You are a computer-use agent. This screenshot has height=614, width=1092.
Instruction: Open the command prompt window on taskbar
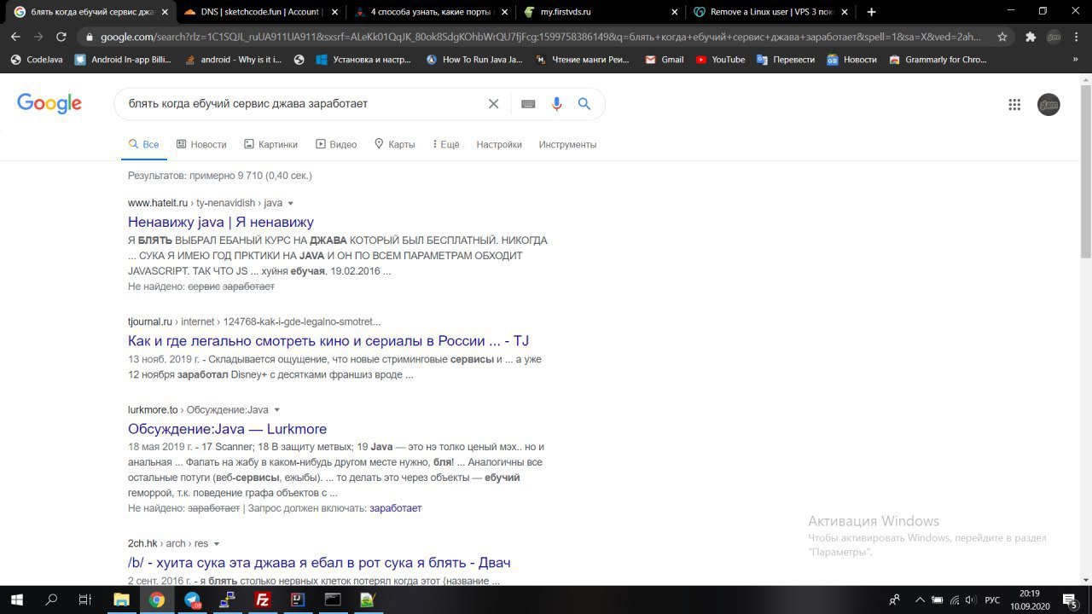click(332, 600)
